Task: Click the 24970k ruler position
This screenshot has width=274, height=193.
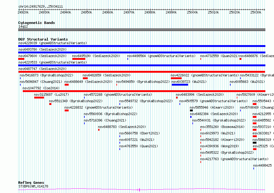Action: (129, 12)
